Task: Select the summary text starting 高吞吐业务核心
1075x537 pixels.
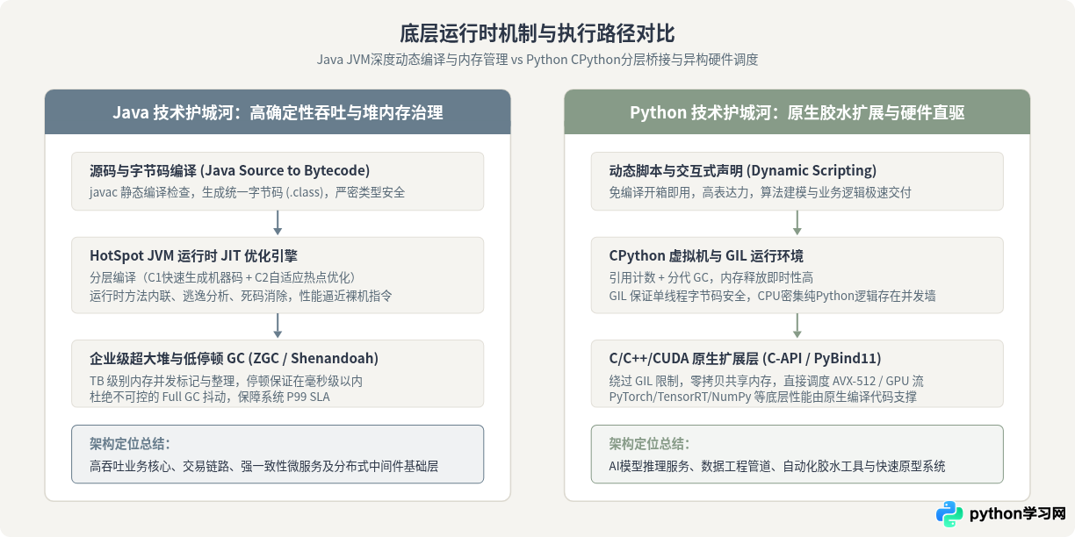Action: (x=263, y=467)
